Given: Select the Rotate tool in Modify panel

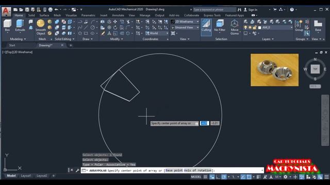Looking at the screenshot, I should (x=115, y=27).
